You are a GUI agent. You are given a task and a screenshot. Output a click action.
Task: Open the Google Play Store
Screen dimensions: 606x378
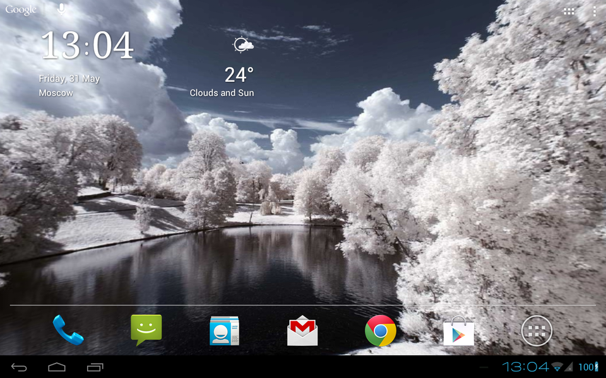pos(458,331)
